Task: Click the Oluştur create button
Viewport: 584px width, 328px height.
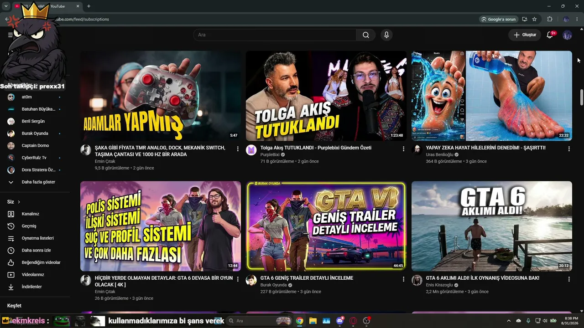Action: 525,35
